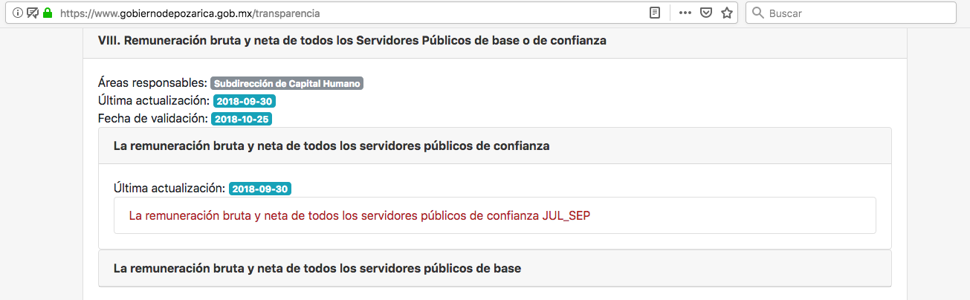Collapse the section VIII Remuneración bruta header

pos(352,41)
